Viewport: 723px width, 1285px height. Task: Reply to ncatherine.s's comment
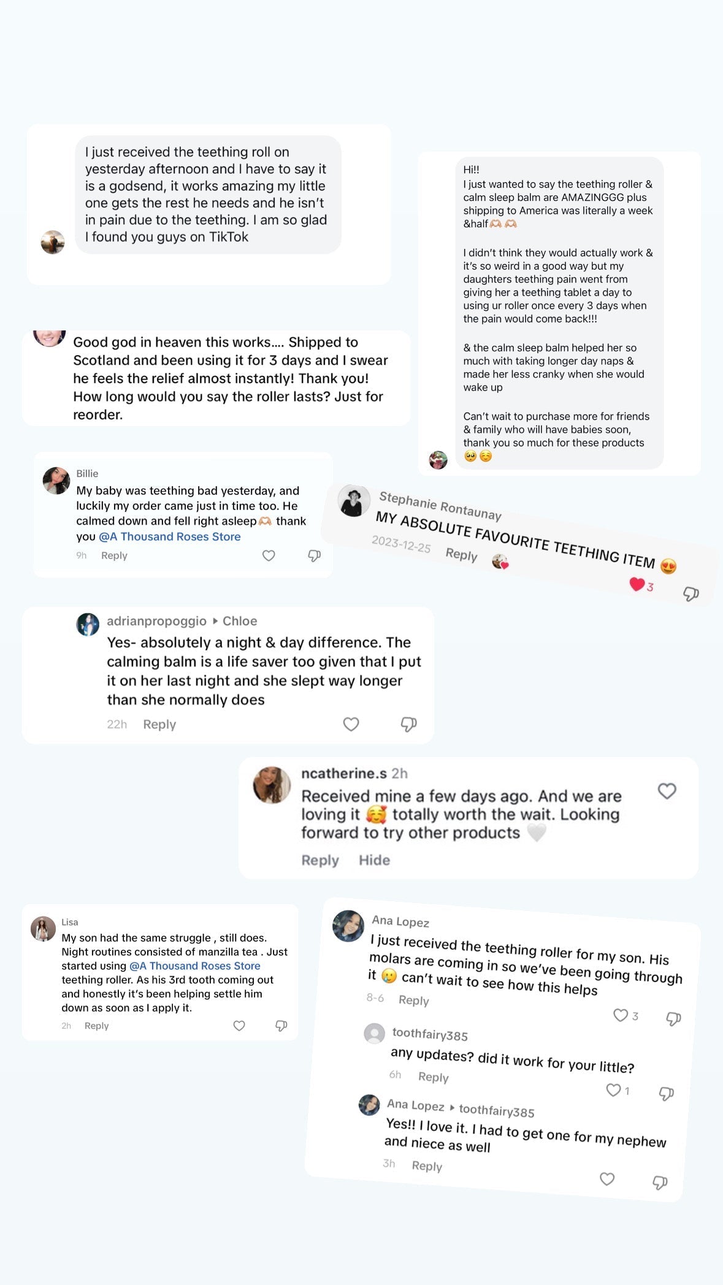coord(319,860)
